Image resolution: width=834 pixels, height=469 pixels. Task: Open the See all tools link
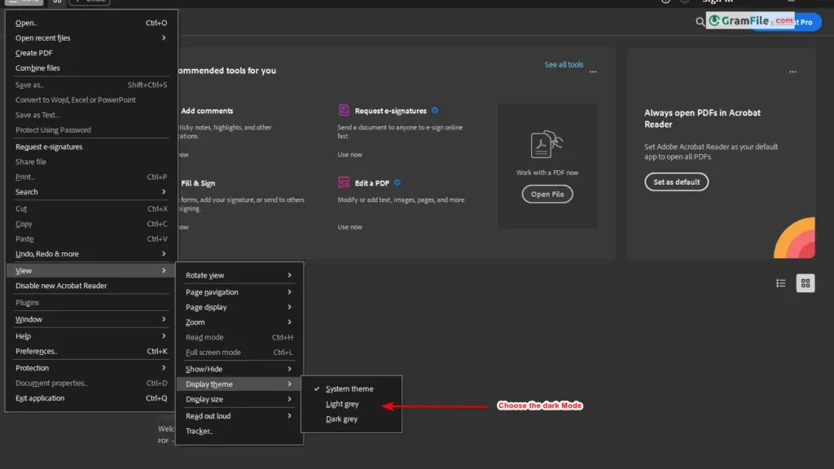[x=564, y=64]
